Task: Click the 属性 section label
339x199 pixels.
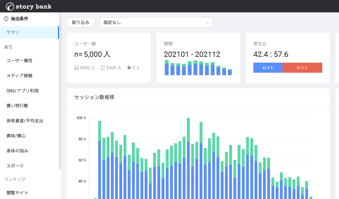Action: click(8, 47)
